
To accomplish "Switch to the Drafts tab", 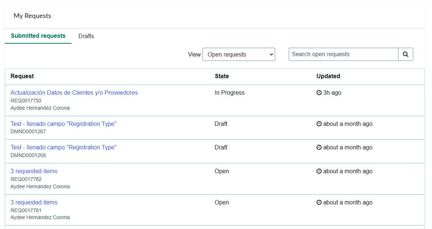I will (x=86, y=36).
